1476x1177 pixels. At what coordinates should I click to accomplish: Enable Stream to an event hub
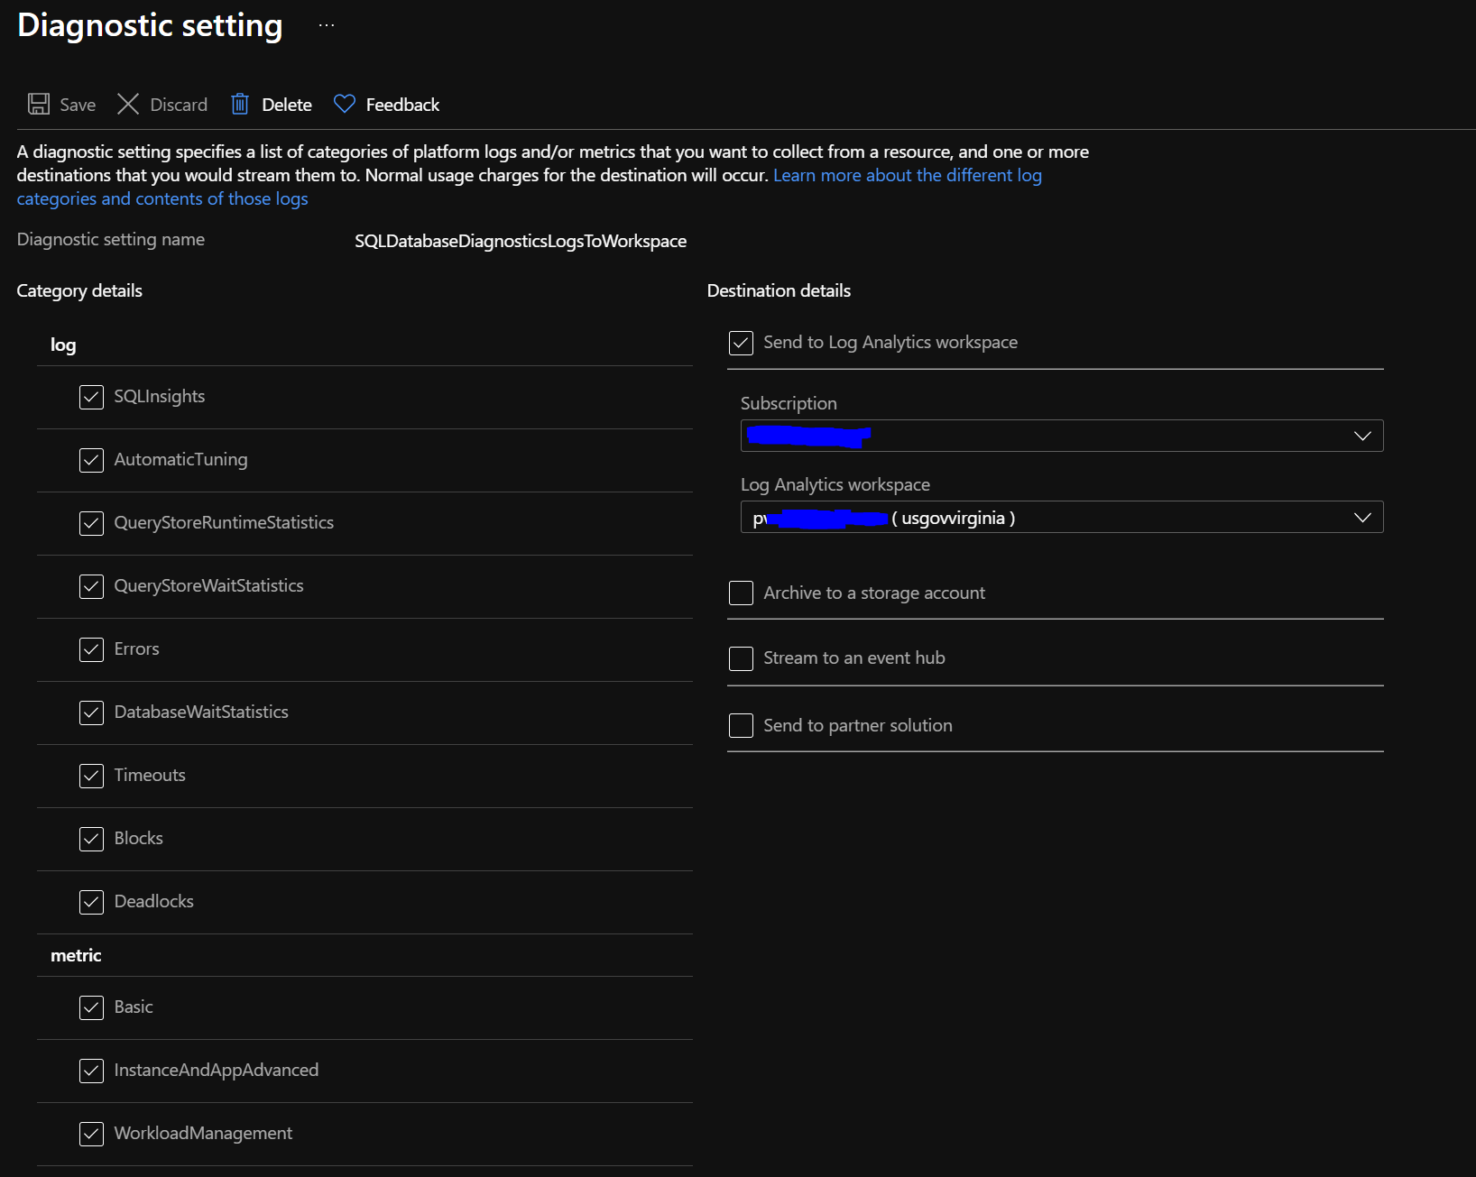click(x=740, y=658)
